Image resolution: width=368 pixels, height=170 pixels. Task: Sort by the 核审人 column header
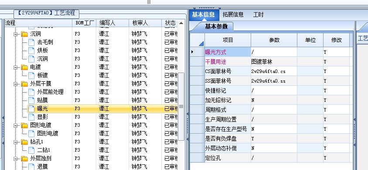pos(145,23)
